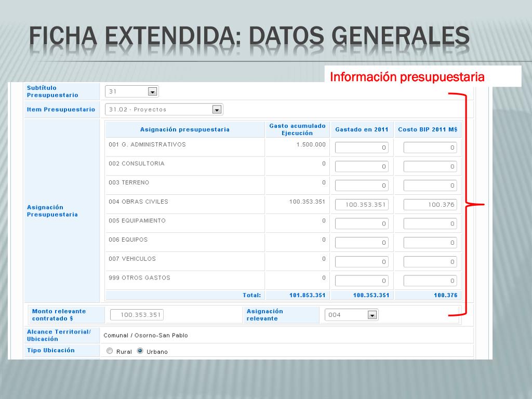Open the Item Presupuestario dropdown 31.02 - Proyectos
The width and height of the screenshot is (532, 399).
[x=164, y=109]
